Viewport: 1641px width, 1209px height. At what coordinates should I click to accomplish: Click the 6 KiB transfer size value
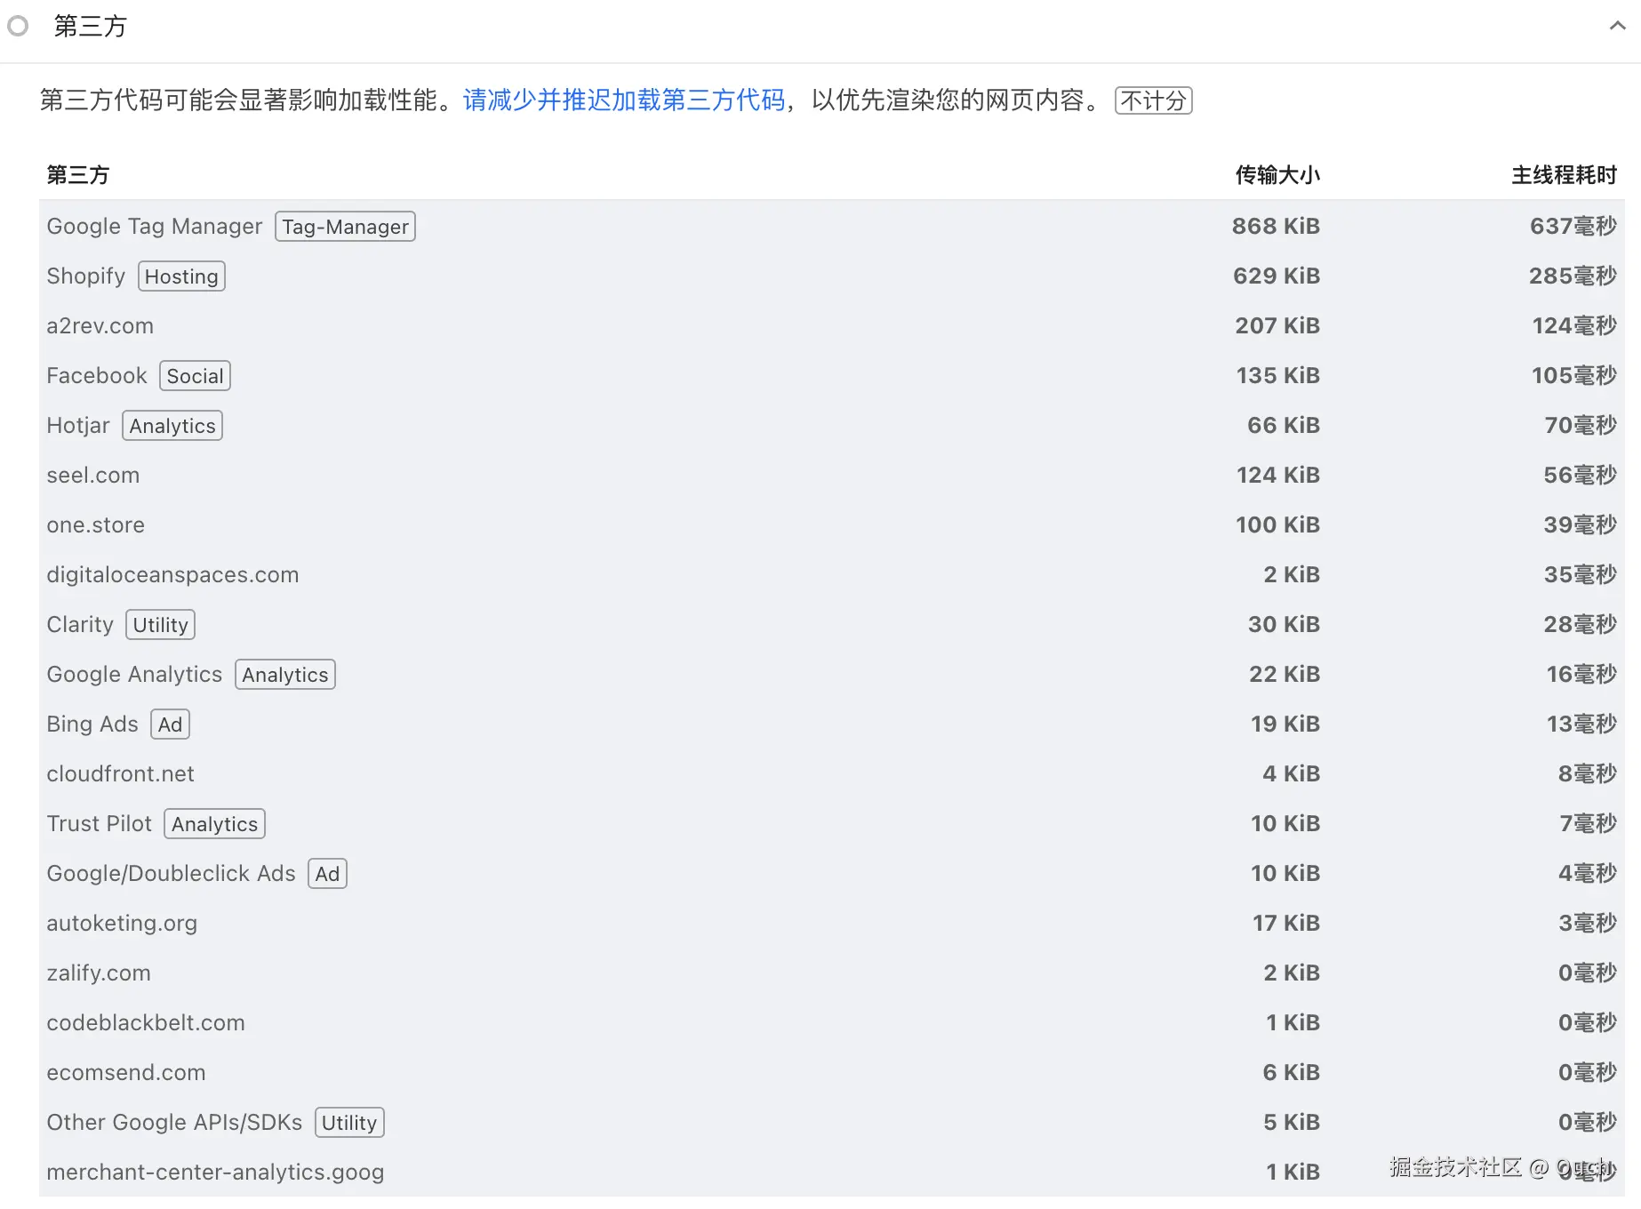[1292, 1073]
